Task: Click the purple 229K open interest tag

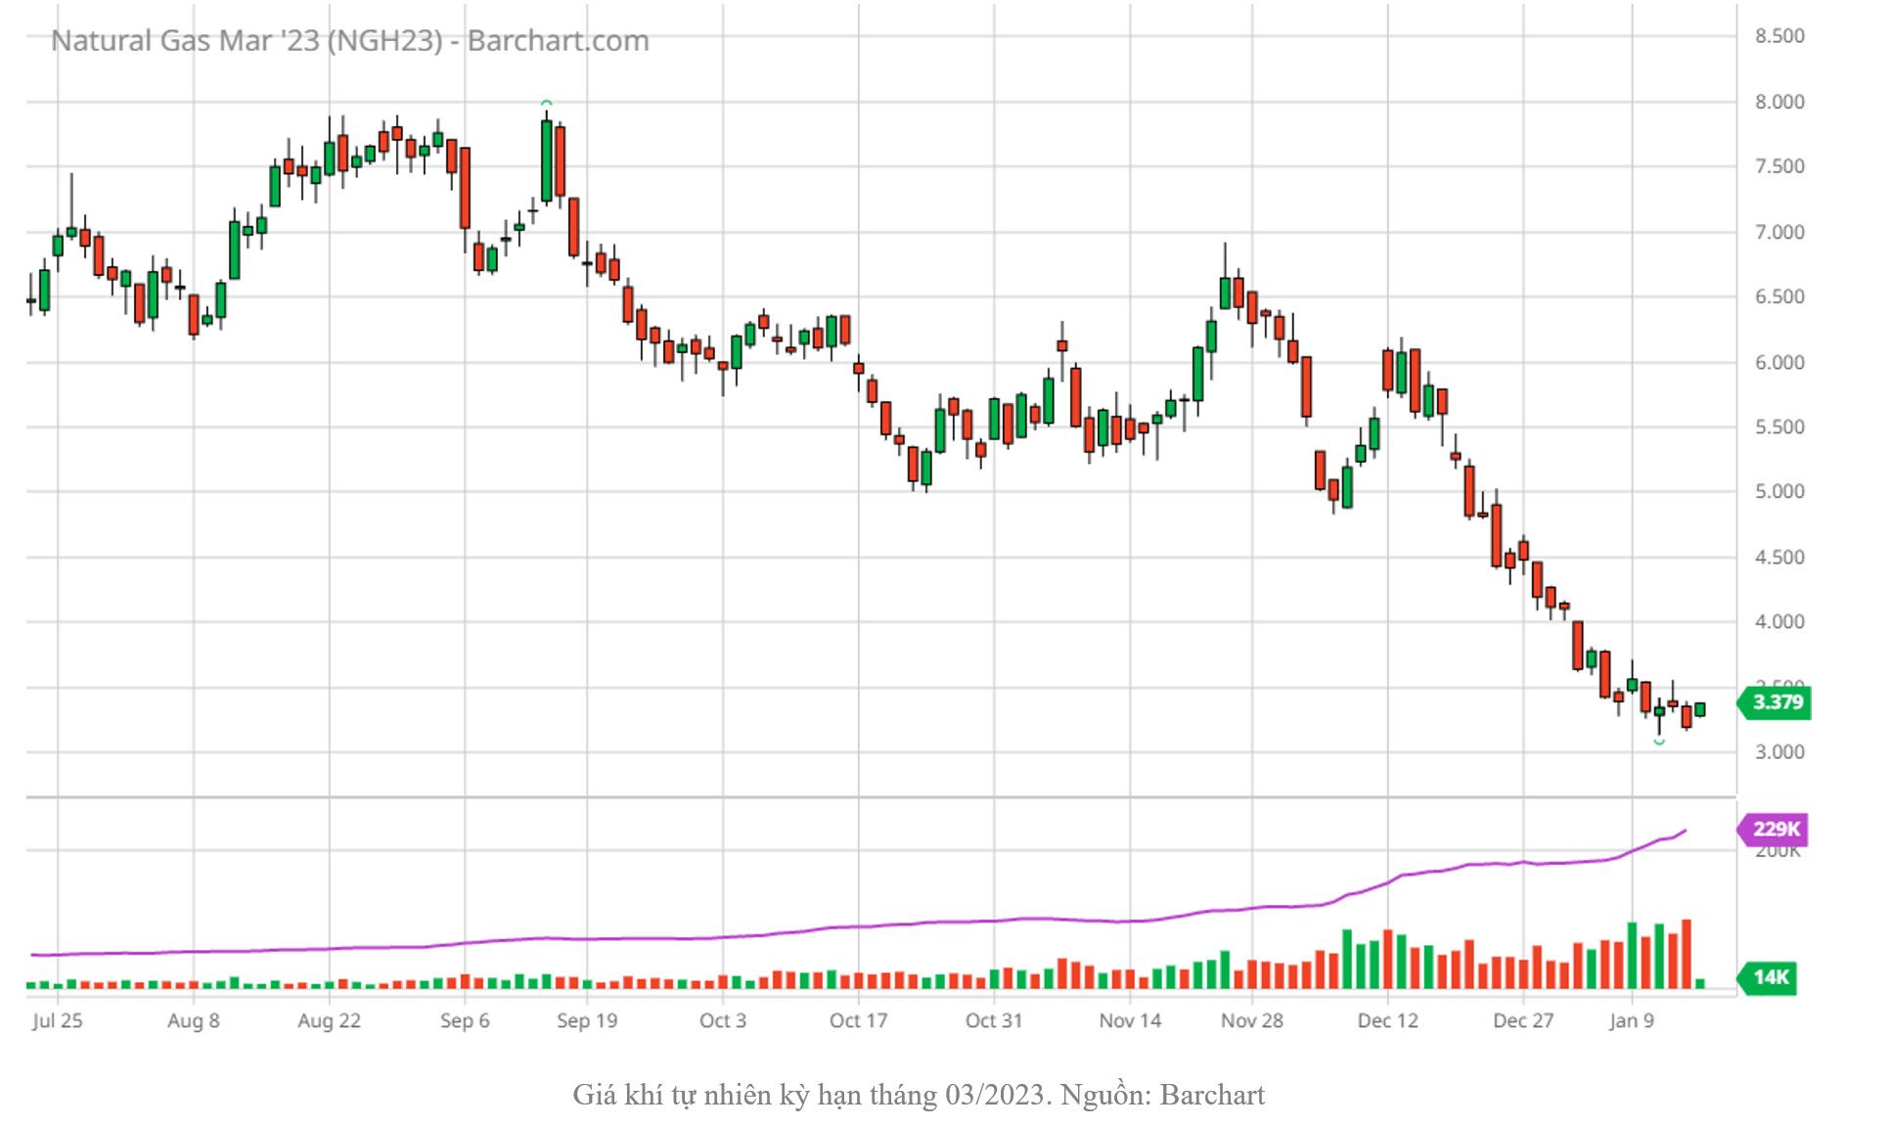Action: point(1775,829)
